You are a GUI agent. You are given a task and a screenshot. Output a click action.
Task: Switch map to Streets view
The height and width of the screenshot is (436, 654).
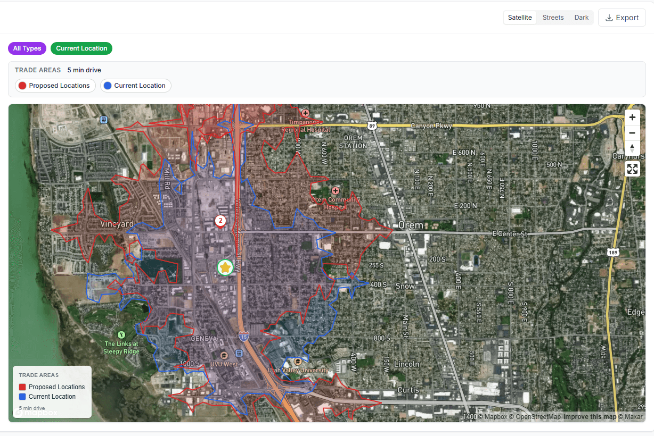pyautogui.click(x=553, y=18)
